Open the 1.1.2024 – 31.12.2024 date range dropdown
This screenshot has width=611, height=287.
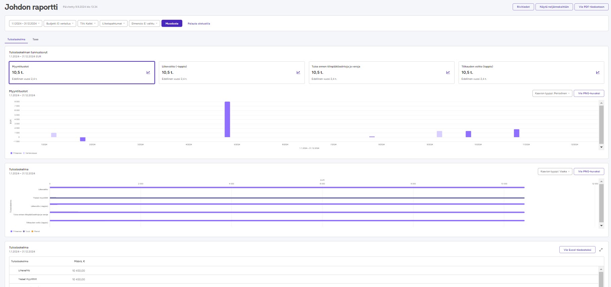(x=26, y=23)
